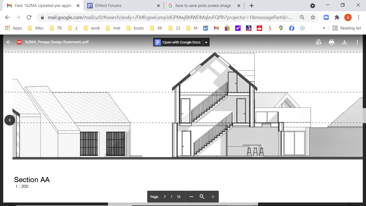This screenshot has width=366, height=206.
Task: Open the Reading list
Action: point(347,28)
